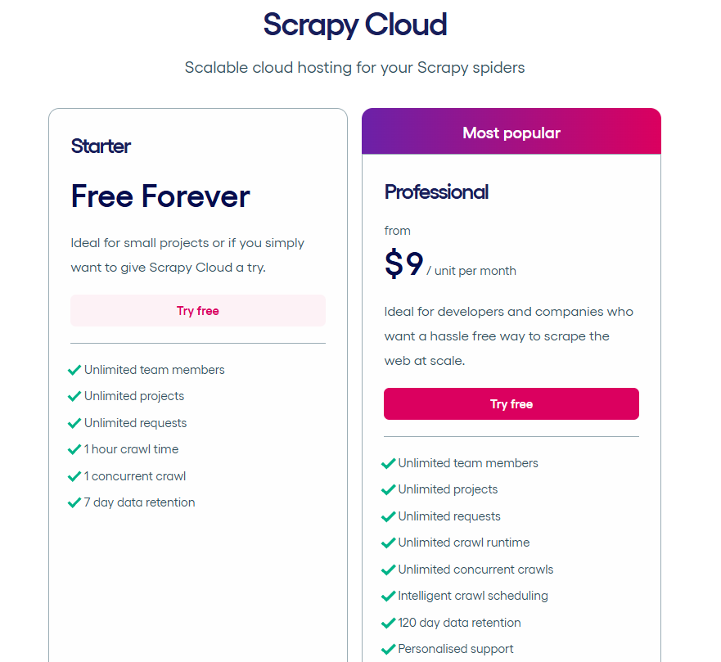
Task: Click the $9 unit per month price
Action: 403,263
